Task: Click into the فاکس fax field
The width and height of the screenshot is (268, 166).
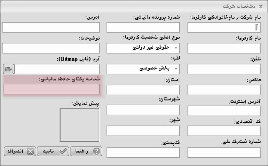Action: tap(224, 90)
